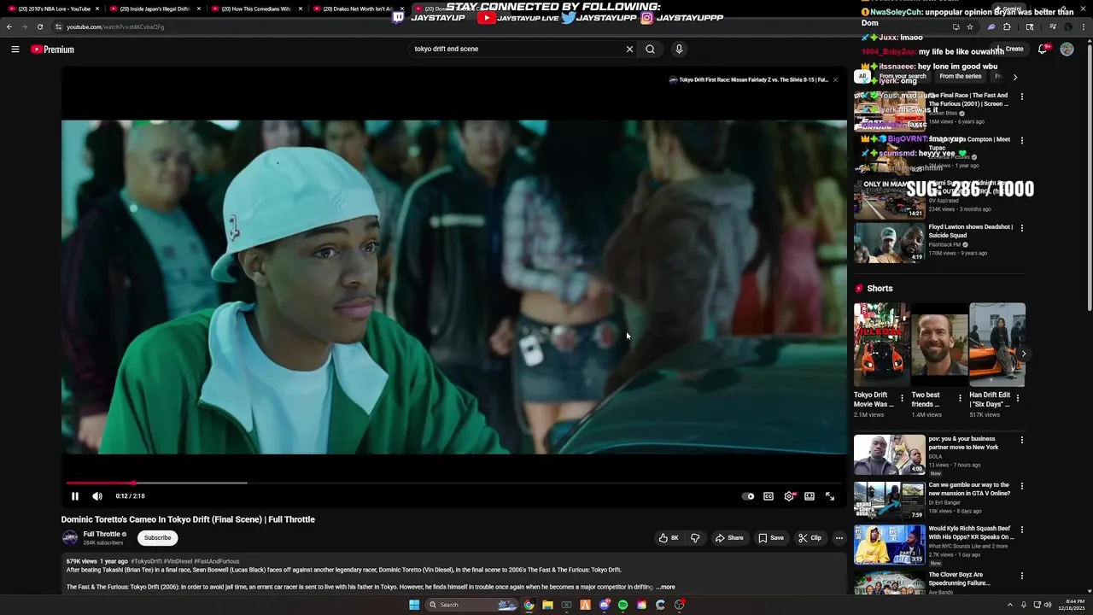Switch to theater mode
This screenshot has height=615, width=1093.
[810, 496]
